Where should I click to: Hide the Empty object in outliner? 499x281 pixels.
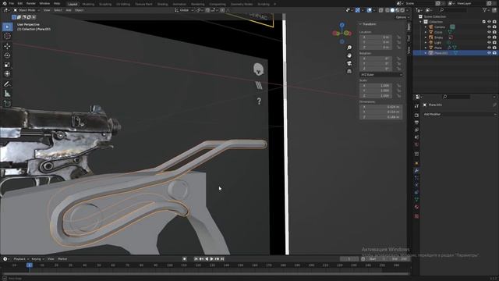(x=489, y=37)
